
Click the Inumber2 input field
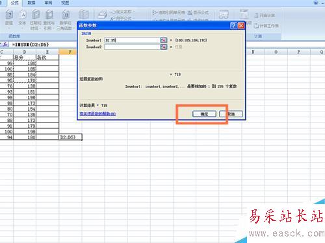point(132,47)
